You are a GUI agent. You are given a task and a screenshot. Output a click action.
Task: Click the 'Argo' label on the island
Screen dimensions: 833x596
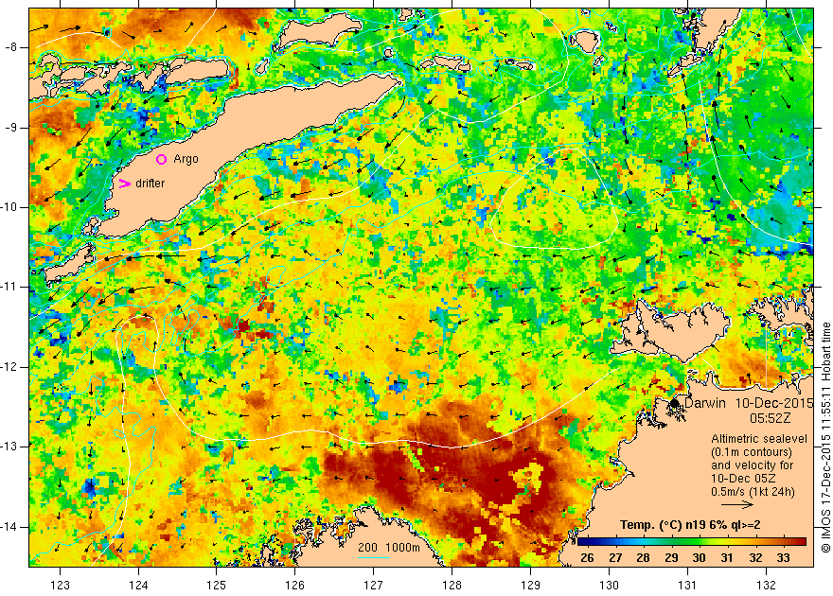[x=186, y=159]
